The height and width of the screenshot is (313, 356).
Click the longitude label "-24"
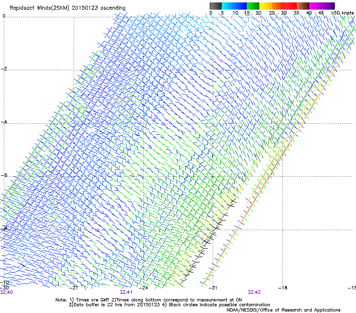pyautogui.click(x=143, y=288)
